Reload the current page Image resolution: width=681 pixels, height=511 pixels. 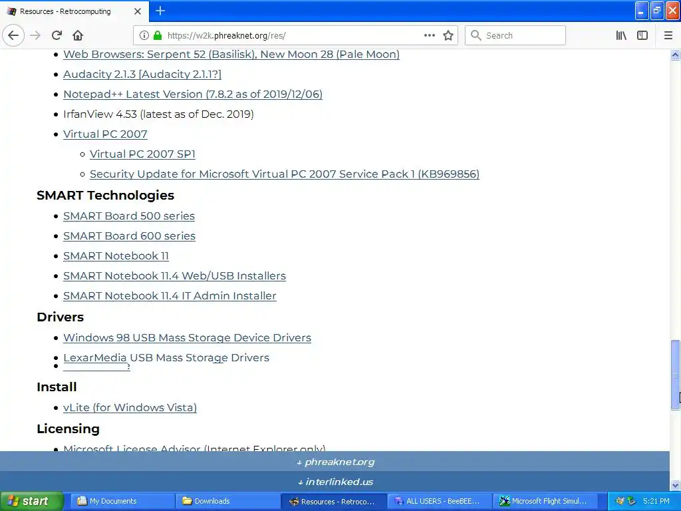pyautogui.click(x=57, y=35)
